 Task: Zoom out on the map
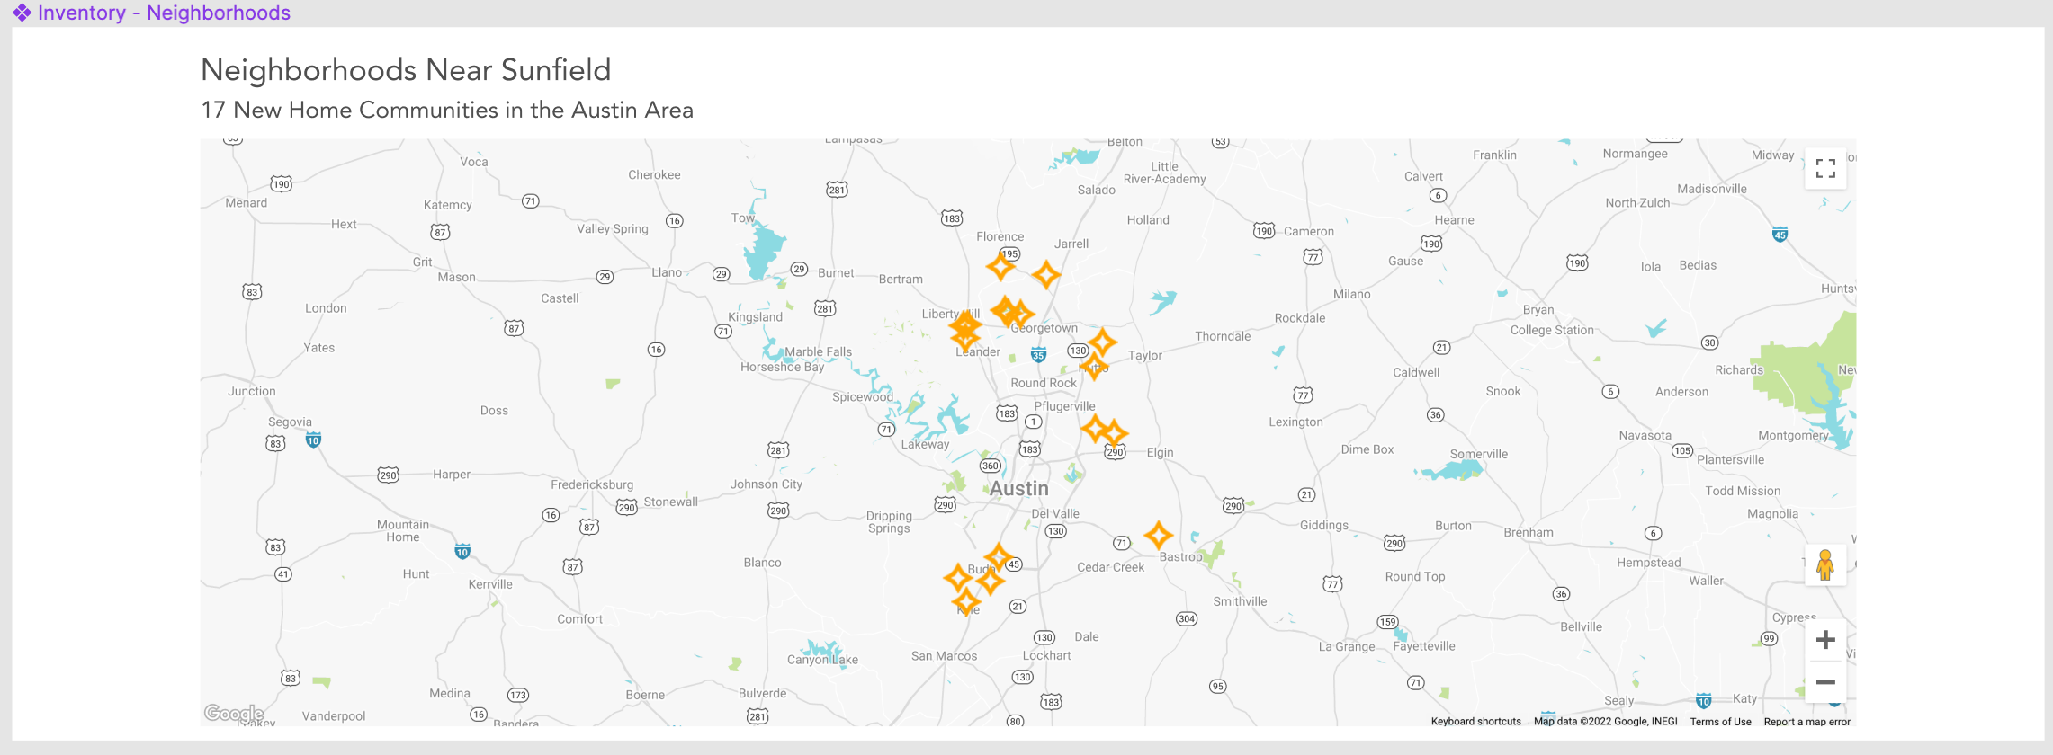pos(1824,683)
